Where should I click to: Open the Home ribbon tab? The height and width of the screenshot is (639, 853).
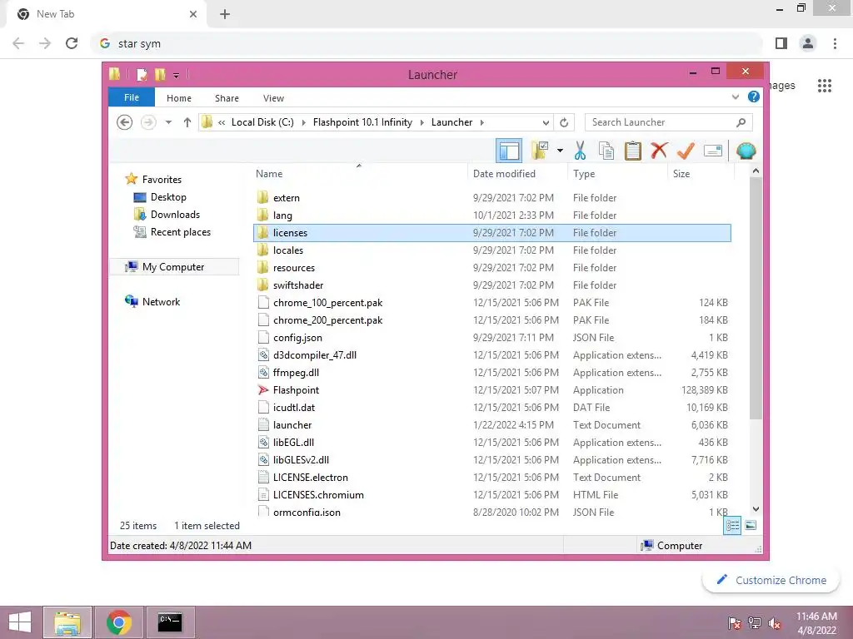point(179,98)
